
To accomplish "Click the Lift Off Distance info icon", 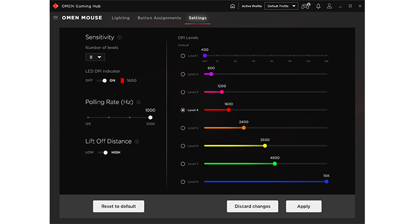I will pos(137,142).
